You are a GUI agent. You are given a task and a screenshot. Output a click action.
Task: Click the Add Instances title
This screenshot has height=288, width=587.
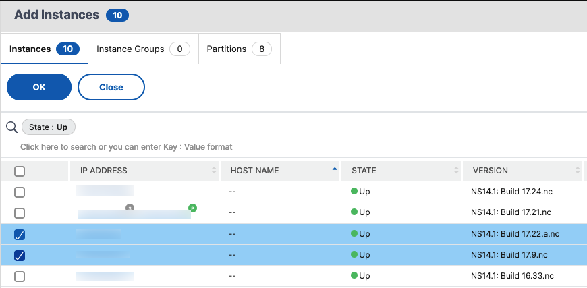pyautogui.click(x=57, y=15)
